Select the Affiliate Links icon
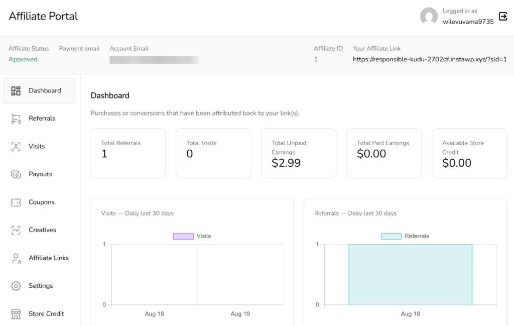Viewport: 514px width, 326px height. tap(16, 258)
